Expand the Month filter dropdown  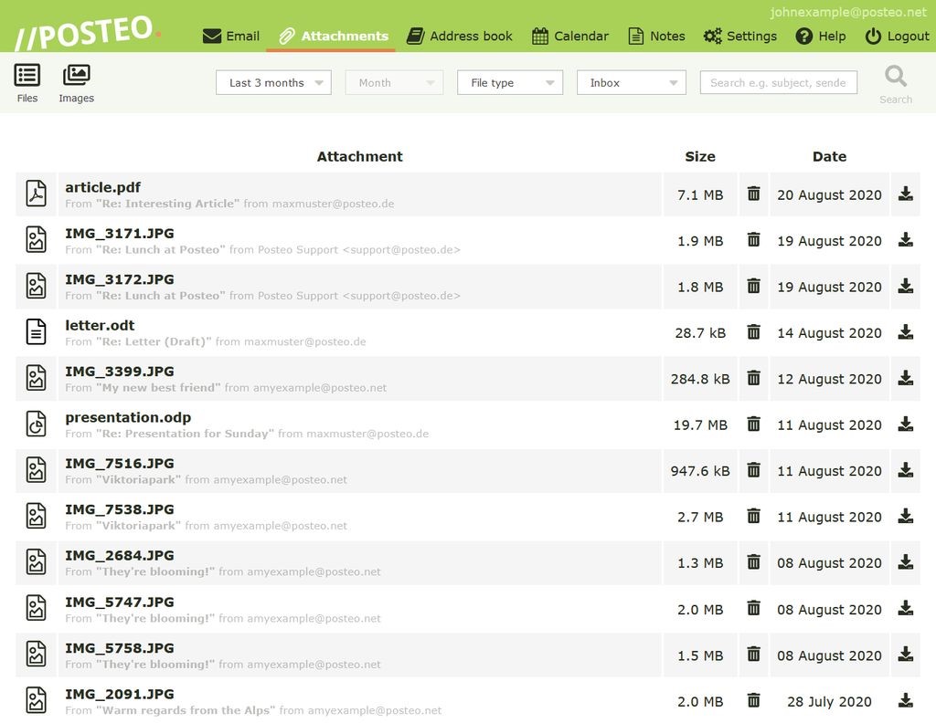tap(394, 83)
